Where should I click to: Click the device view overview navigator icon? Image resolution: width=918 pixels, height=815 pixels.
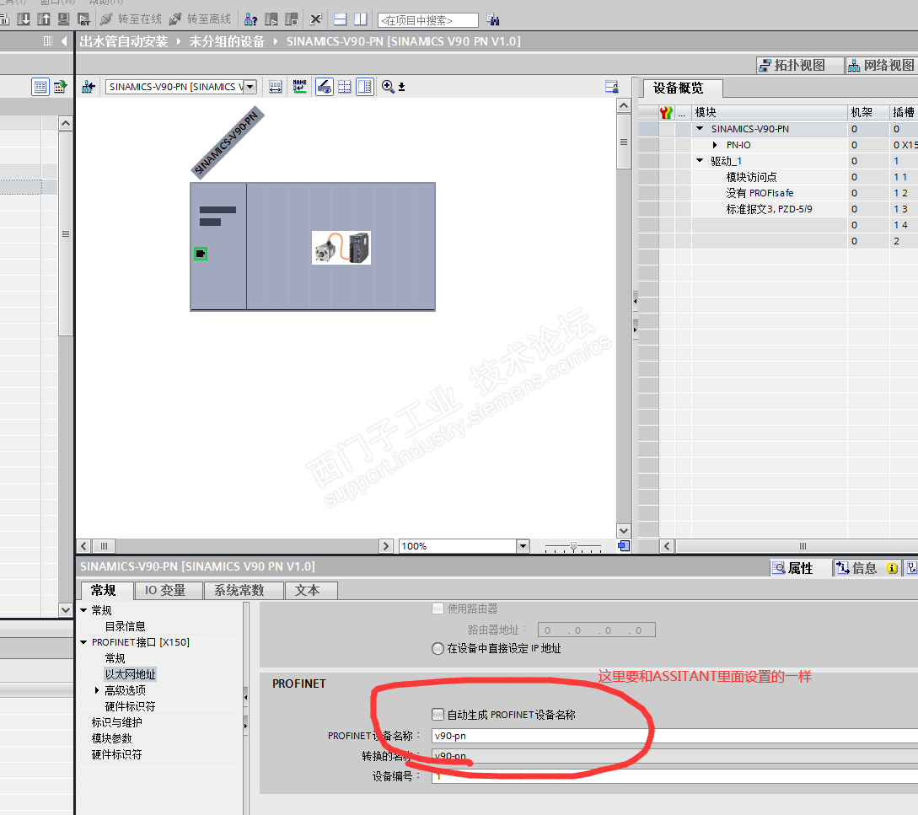[624, 546]
